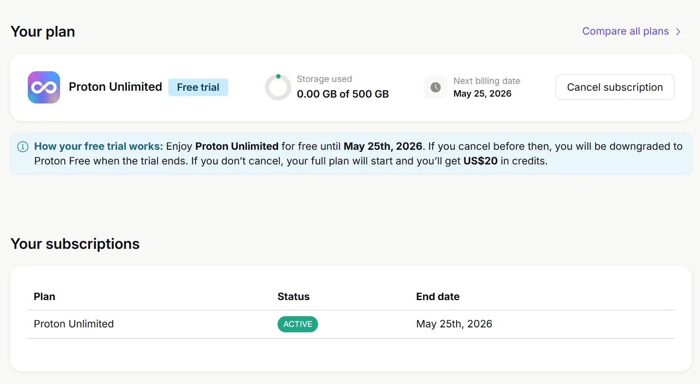This screenshot has height=384, width=700.
Task: Click the chevron arrow after Compare all plans
Action: [x=678, y=32]
